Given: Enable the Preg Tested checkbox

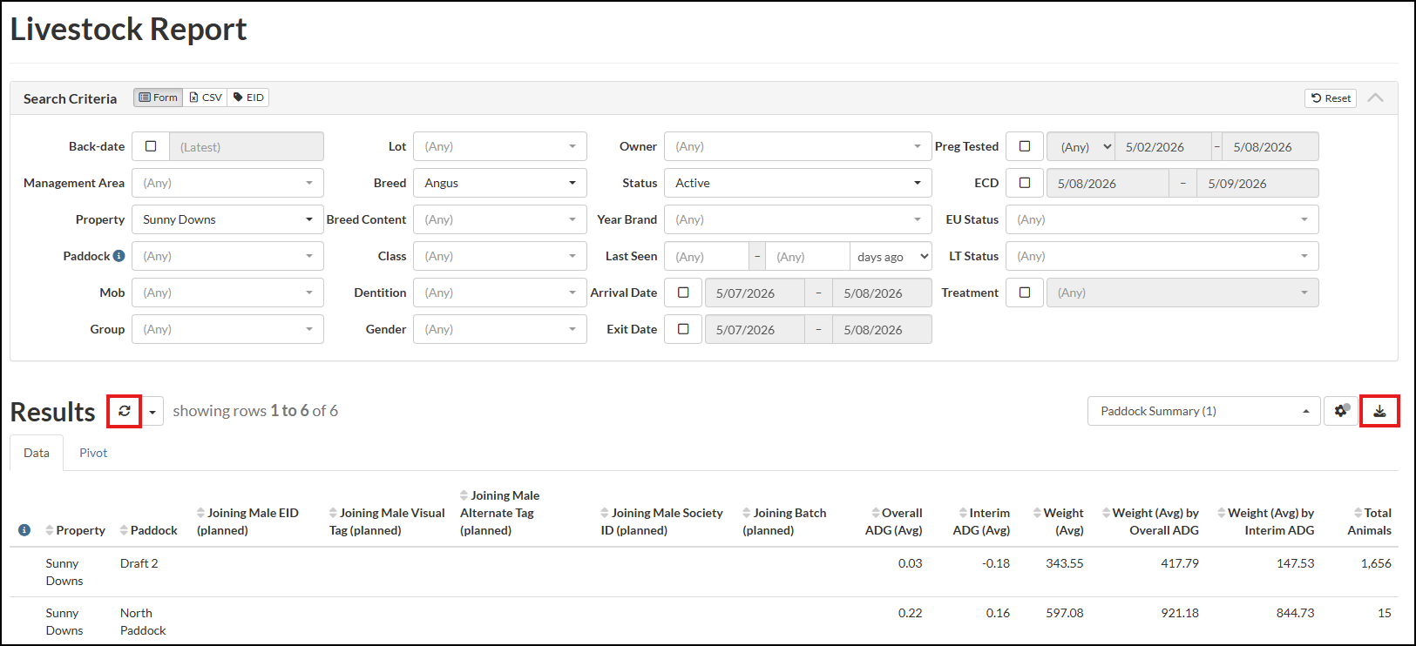Looking at the screenshot, I should (x=1025, y=146).
